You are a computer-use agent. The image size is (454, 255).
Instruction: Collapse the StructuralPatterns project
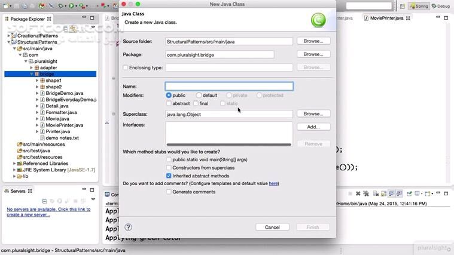click(x=8, y=42)
